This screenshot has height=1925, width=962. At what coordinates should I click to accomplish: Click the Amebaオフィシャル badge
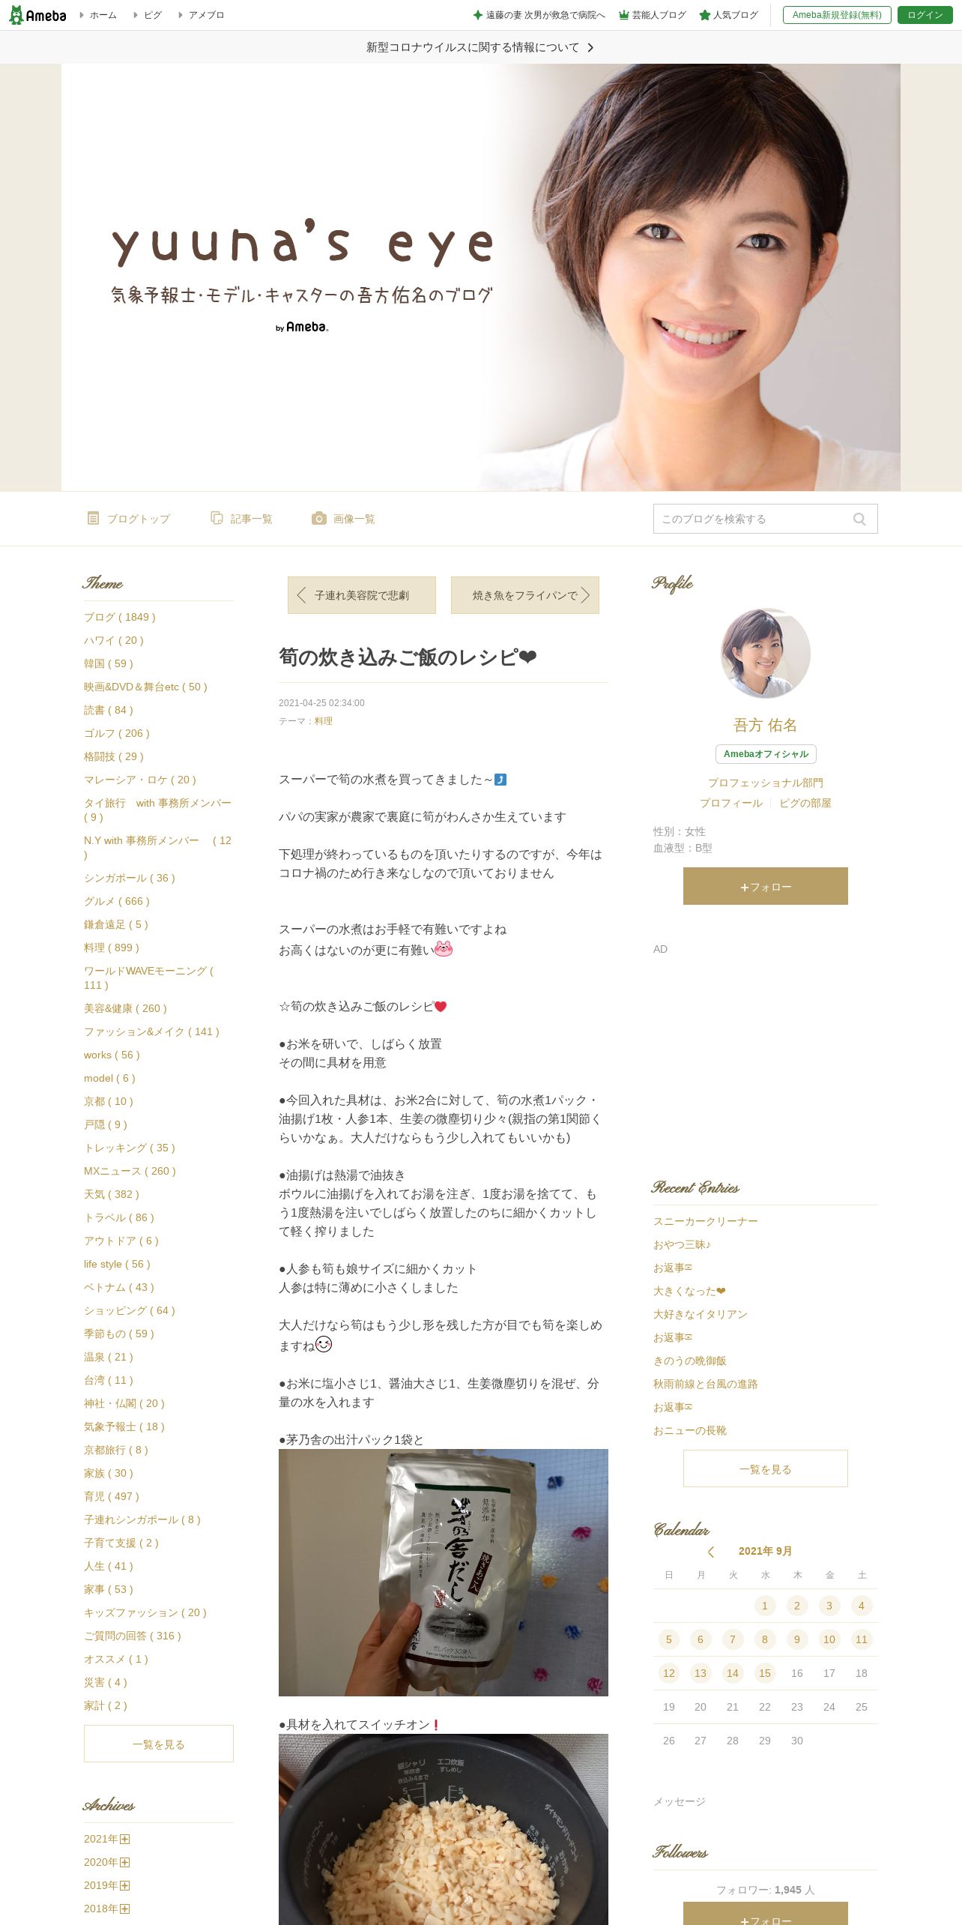point(766,754)
